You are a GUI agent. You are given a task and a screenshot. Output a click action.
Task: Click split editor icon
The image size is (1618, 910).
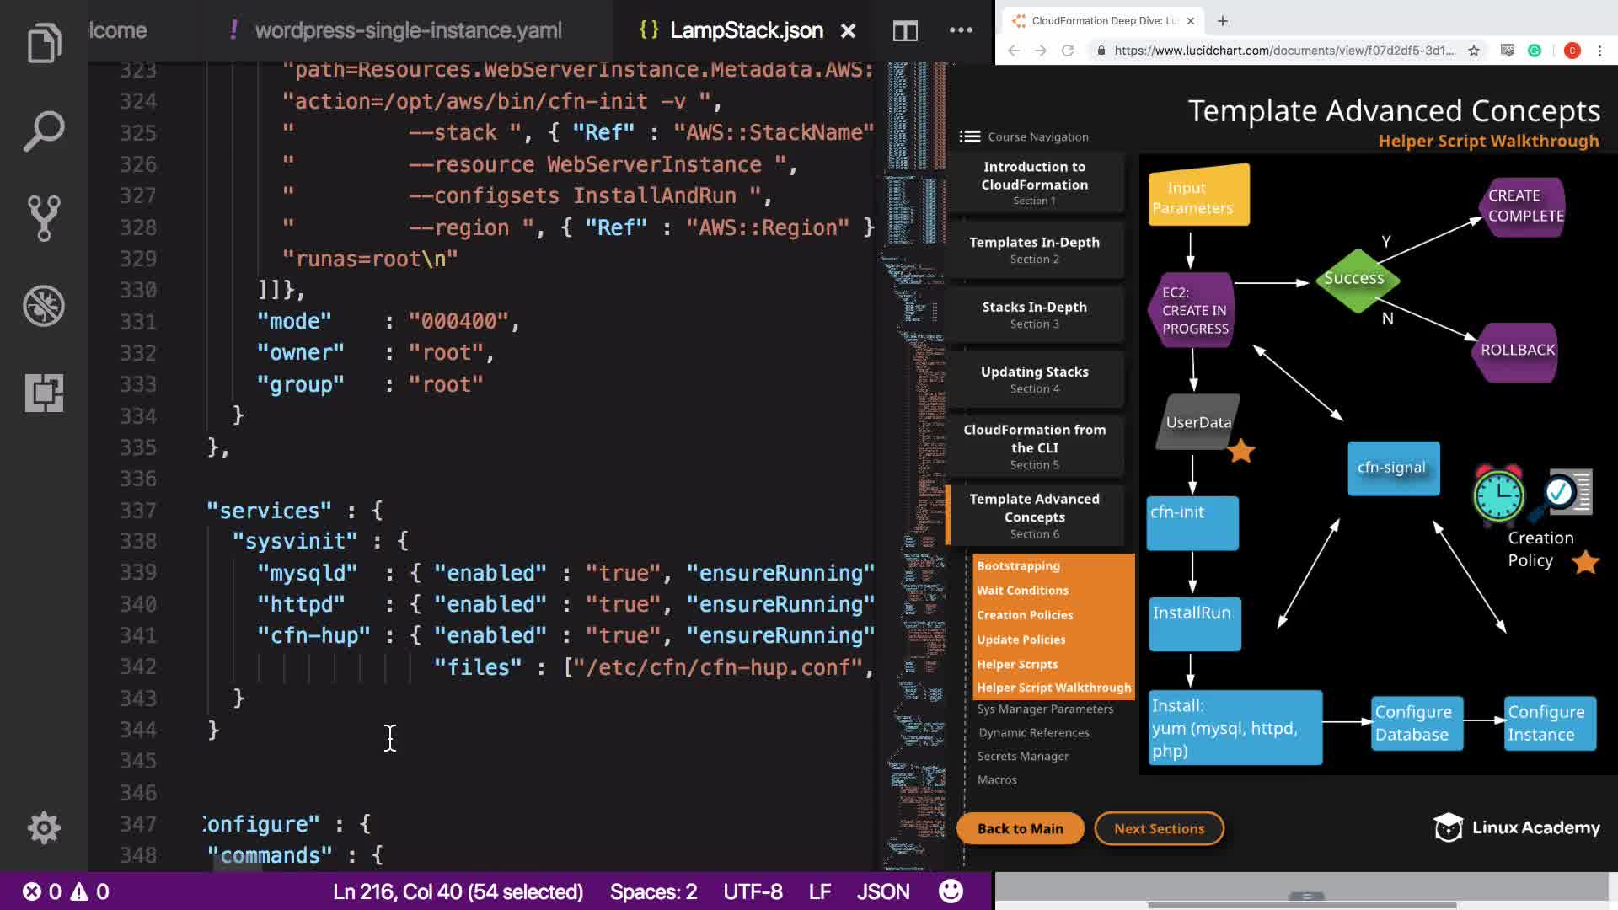click(x=905, y=31)
